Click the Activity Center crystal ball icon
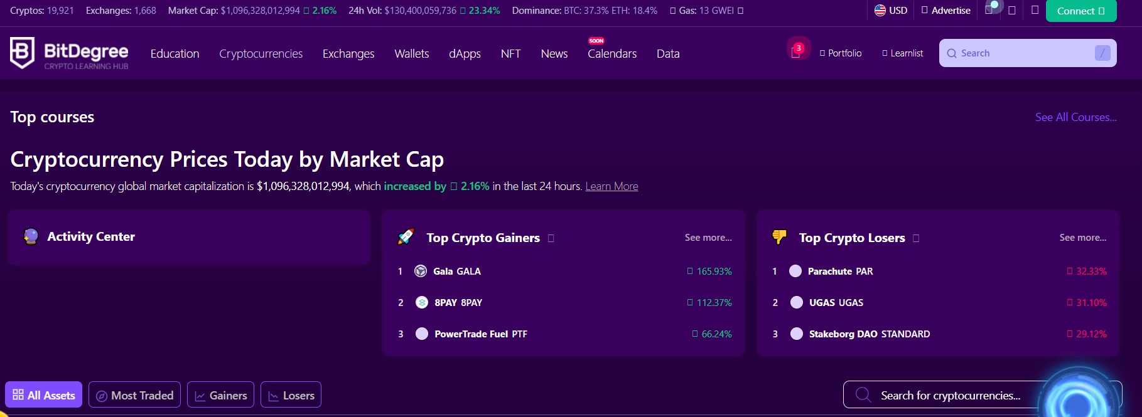 tap(31, 236)
